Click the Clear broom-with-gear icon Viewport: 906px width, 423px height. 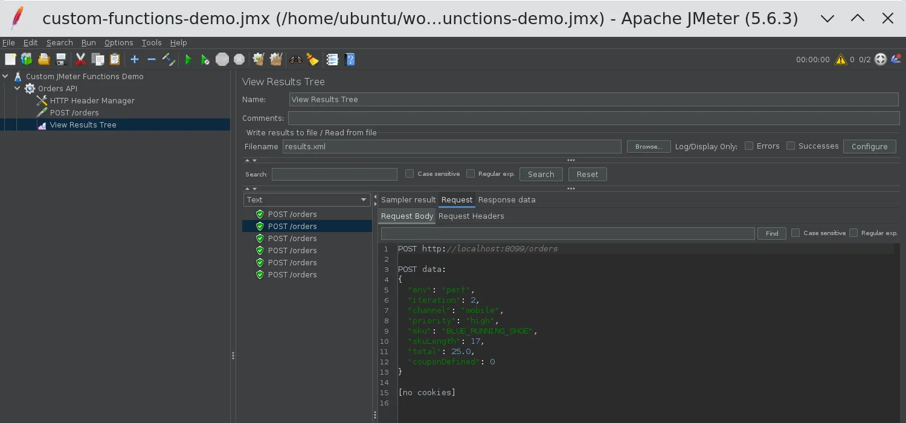pos(259,59)
